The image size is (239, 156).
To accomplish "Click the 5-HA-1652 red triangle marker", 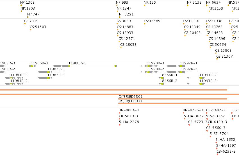I will click(216, 143).
